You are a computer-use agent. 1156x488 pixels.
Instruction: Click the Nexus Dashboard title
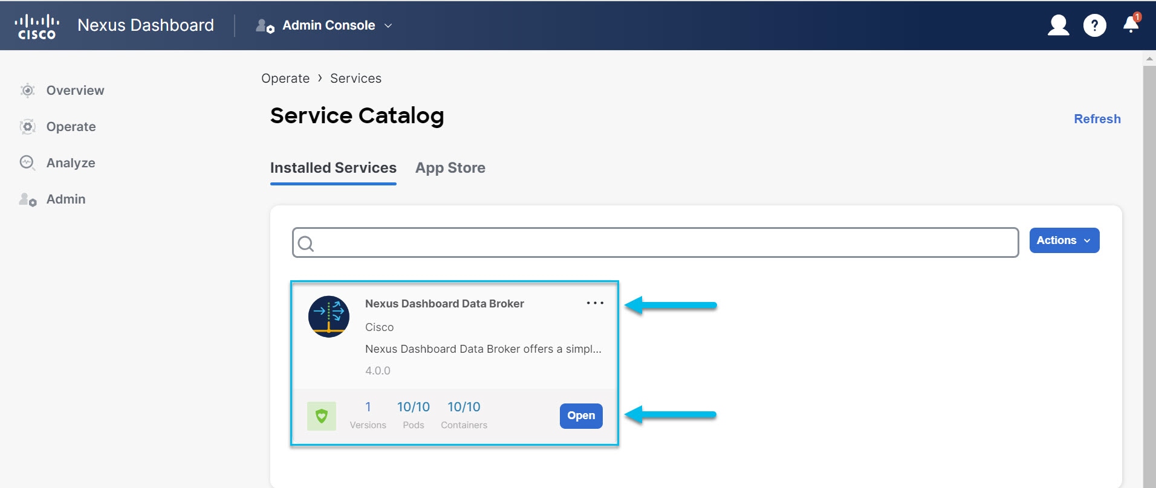pyautogui.click(x=146, y=25)
